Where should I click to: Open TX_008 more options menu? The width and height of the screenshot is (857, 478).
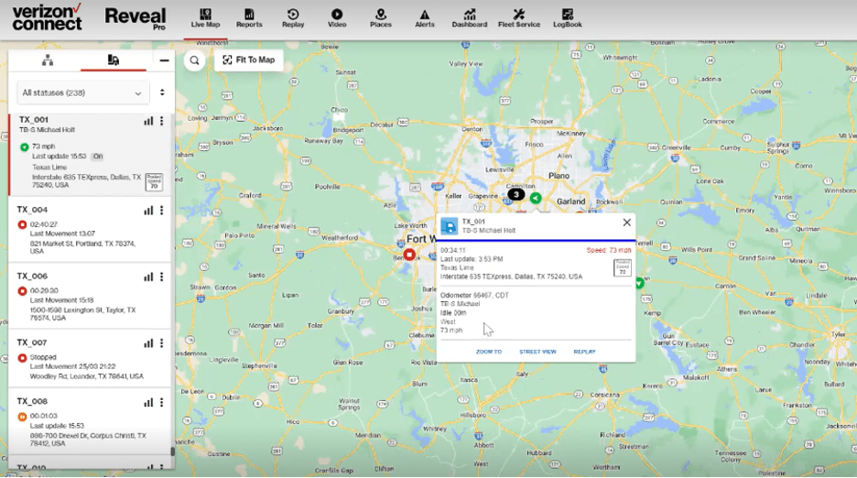(x=161, y=403)
